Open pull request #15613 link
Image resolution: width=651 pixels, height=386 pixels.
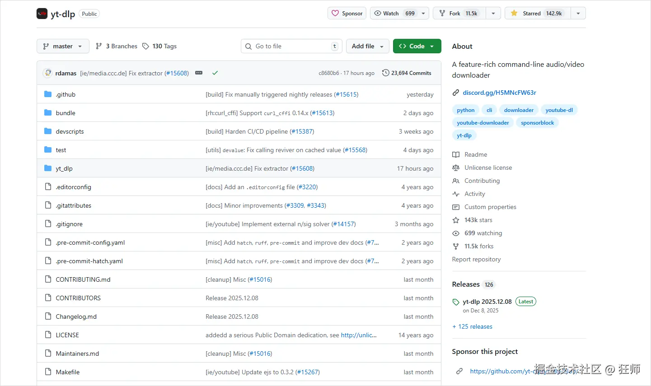pos(323,113)
